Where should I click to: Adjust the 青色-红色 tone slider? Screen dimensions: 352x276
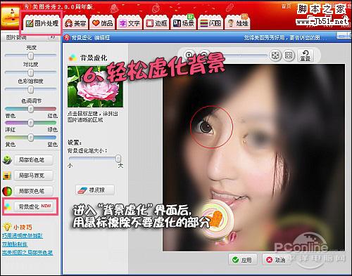(31, 109)
